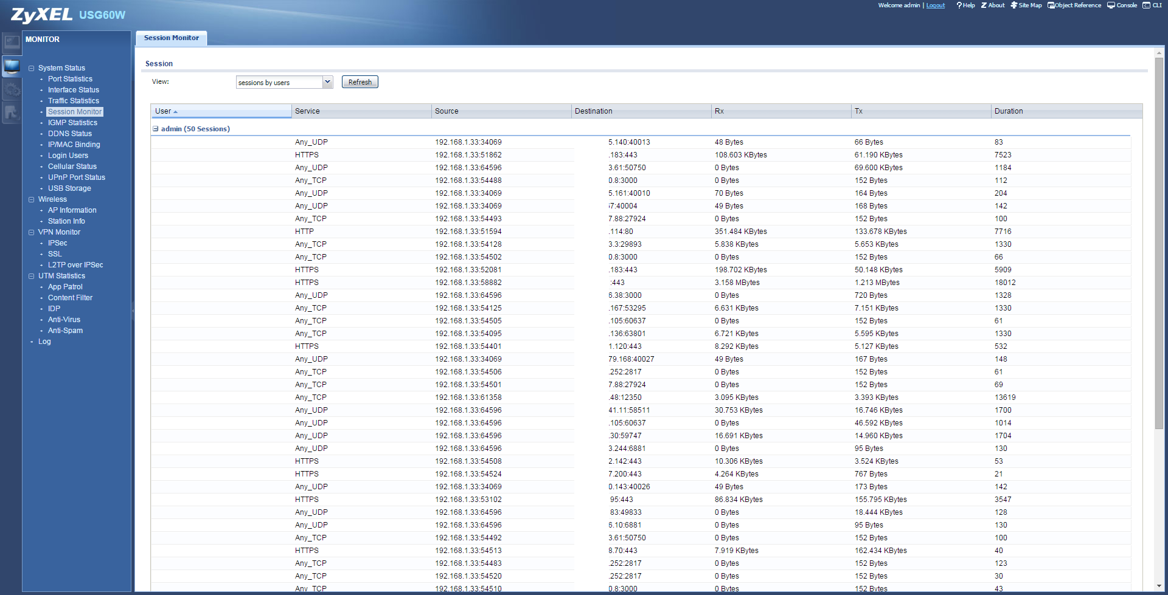
Task: Collapse the VPN Monitor tree node
Action: 31,232
